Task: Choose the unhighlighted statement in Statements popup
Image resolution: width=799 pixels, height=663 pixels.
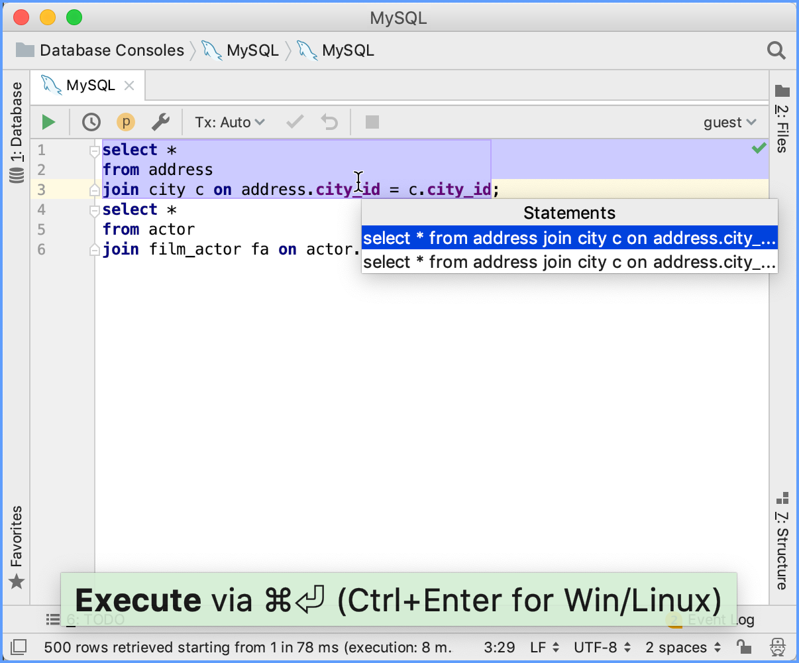Action: 570,262
